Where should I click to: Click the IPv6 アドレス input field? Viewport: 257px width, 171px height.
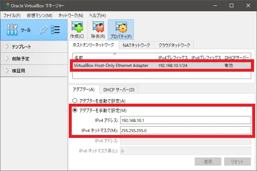click(x=186, y=141)
